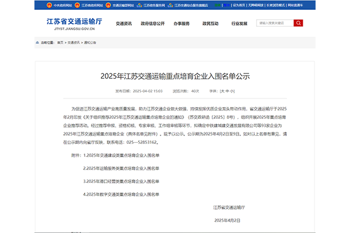Open the 中央政府网站 link in top bar
The height and width of the screenshot is (233, 350).
pos(62,5)
